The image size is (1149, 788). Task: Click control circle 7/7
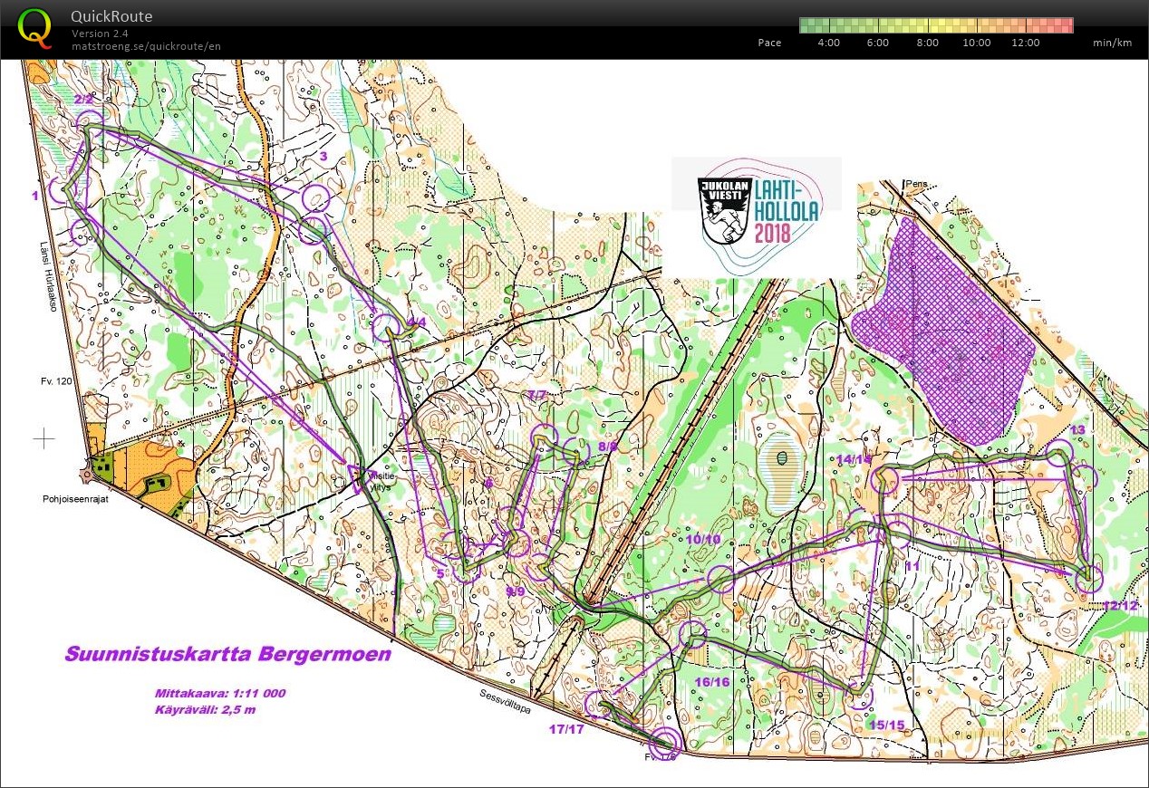tap(544, 437)
